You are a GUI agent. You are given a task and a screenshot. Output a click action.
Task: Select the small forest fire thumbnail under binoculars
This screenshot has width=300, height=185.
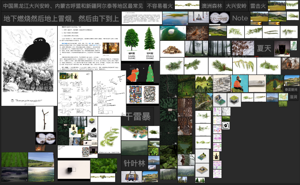[41, 148]
